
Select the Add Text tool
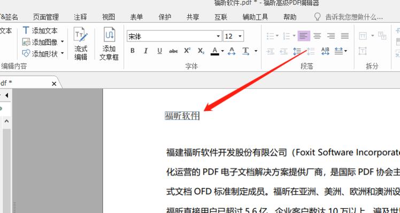[x=40, y=31]
